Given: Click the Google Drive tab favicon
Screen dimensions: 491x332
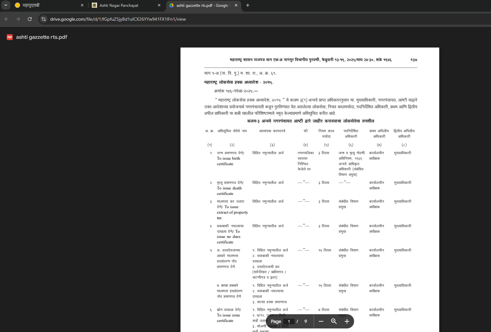Looking at the screenshot, I should (x=171, y=5).
